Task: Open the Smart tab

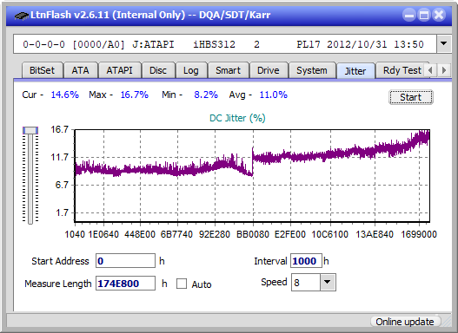Action: pyautogui.click(x=228, y=70)
